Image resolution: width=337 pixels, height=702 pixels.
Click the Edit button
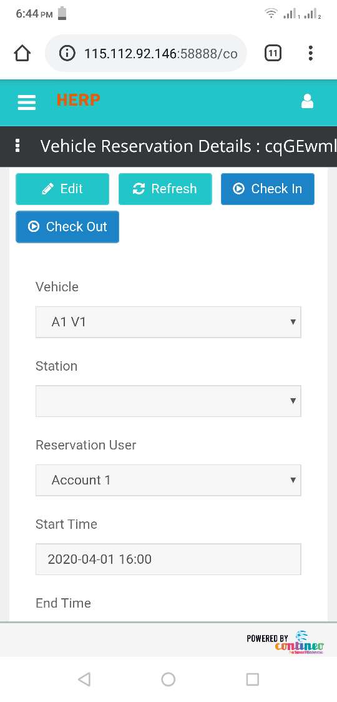(x=62, y=189)
